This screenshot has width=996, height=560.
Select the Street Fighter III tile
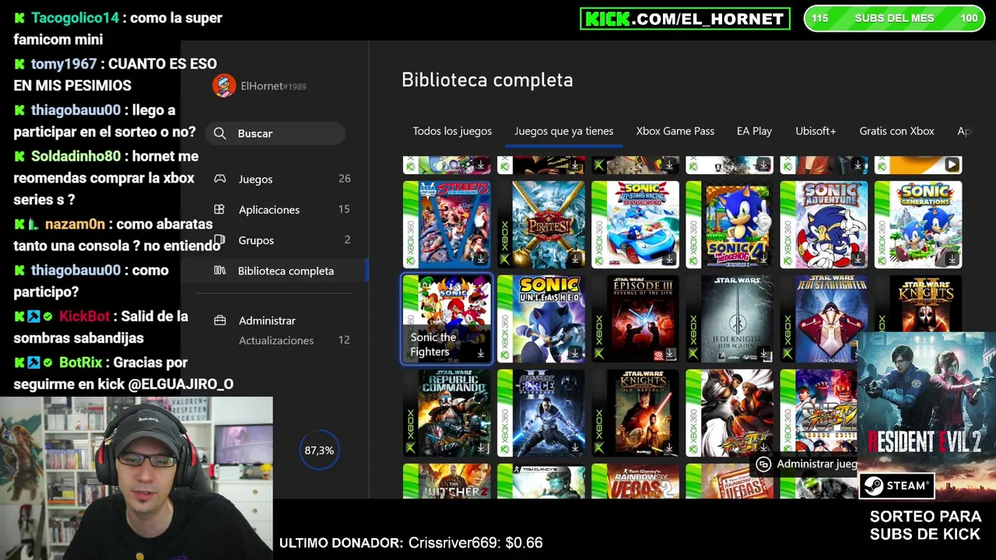447,225
